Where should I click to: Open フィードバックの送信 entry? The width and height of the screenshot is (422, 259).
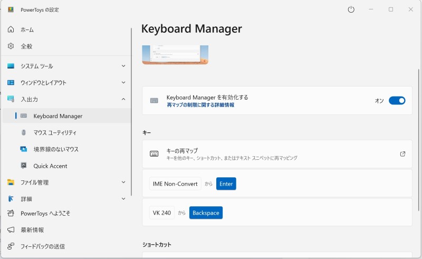tap(66, 246)
